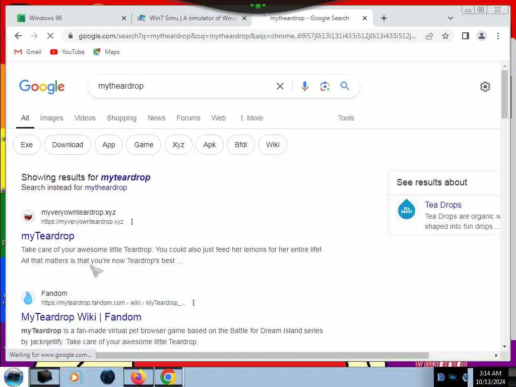Select the Forums search tab
This screenshot has width=516, height=387.
(188, 118)
